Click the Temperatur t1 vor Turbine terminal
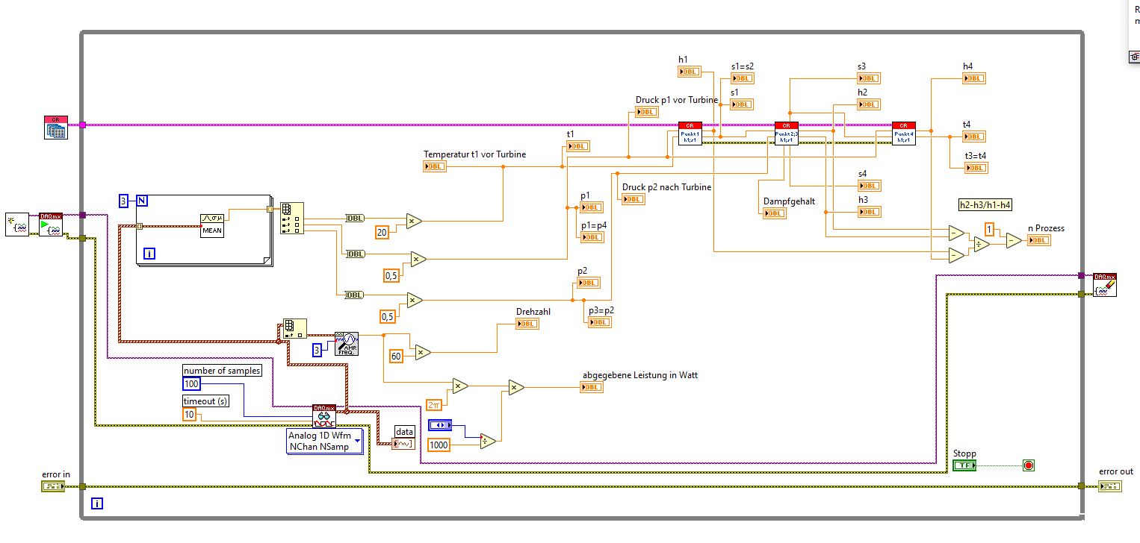This screenshot has width=1140, height=543. click(435, 166)
